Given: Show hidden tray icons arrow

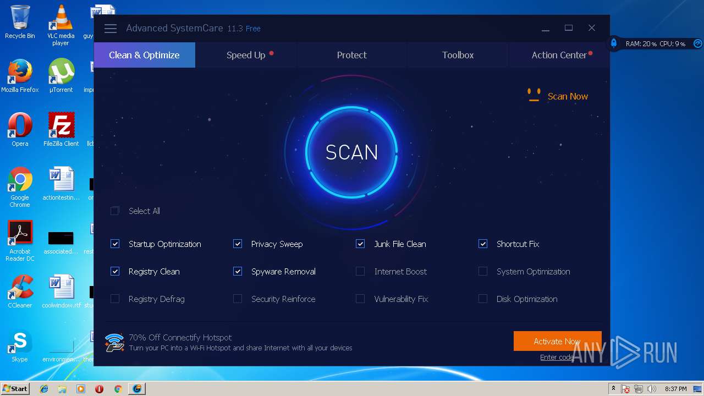Looking at the screenshot, I should (x=613, y=389).
